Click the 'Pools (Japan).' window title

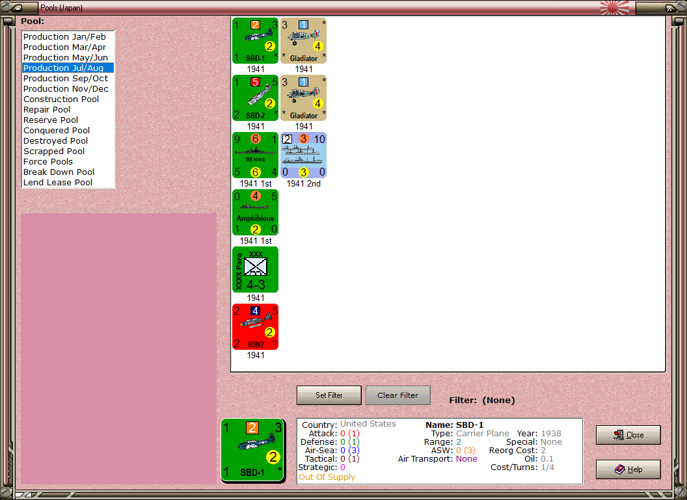click(62, 8)
